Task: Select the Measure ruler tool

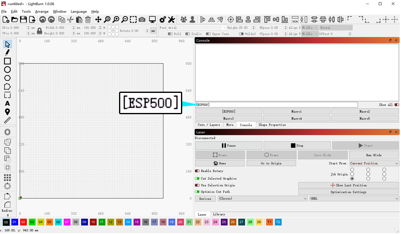Action: tap(7, 120)
